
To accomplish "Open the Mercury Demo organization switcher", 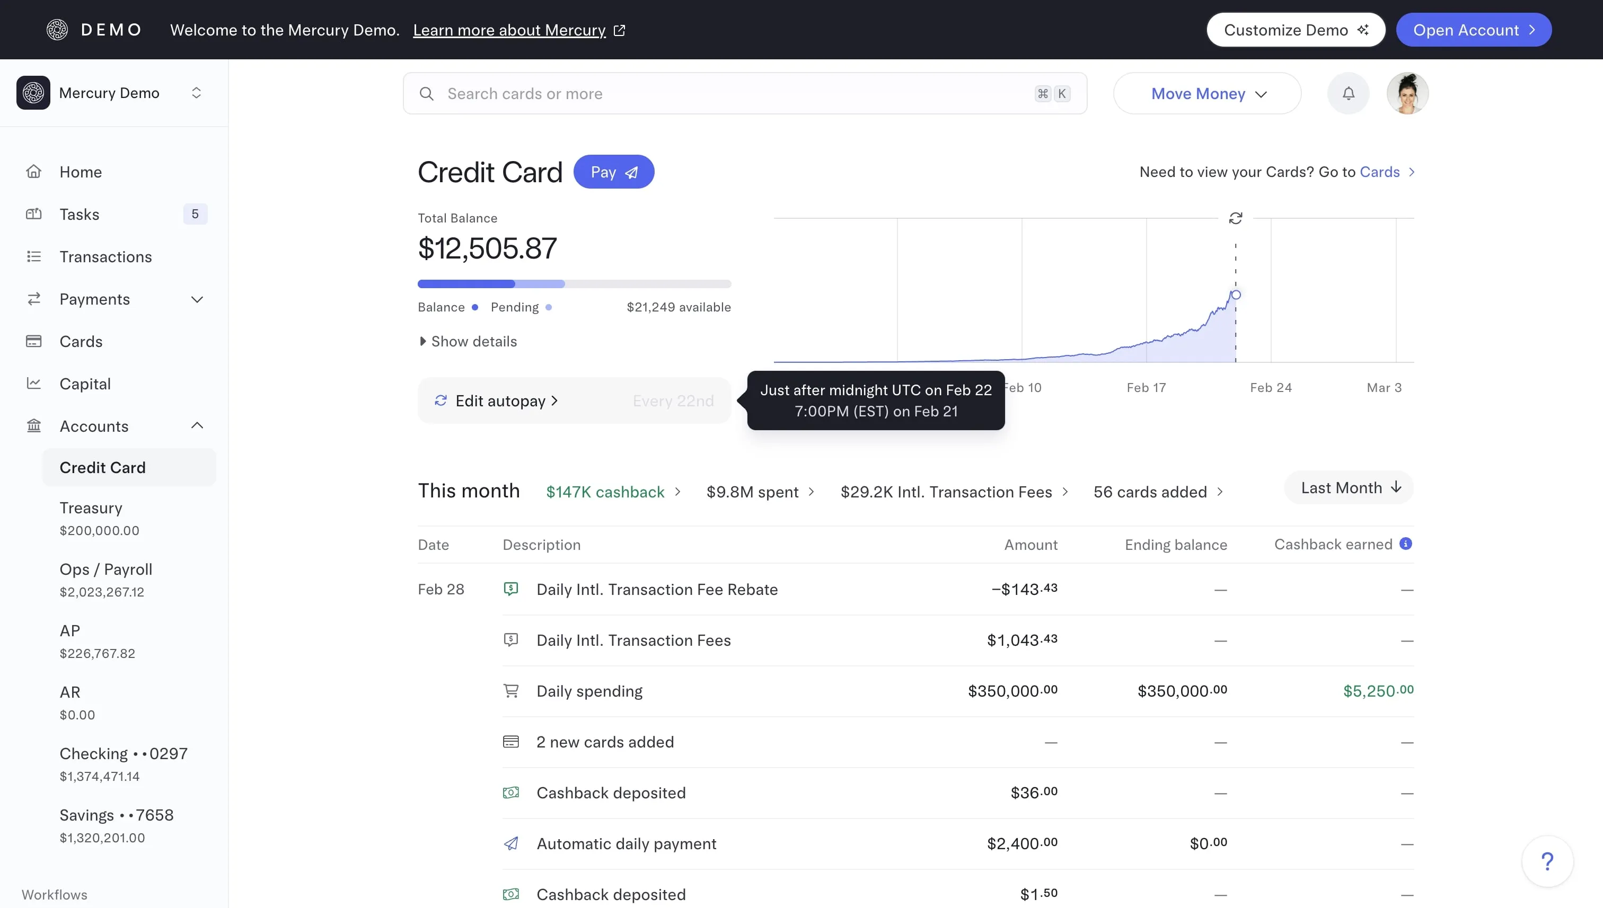I will [x=196, y=93].
